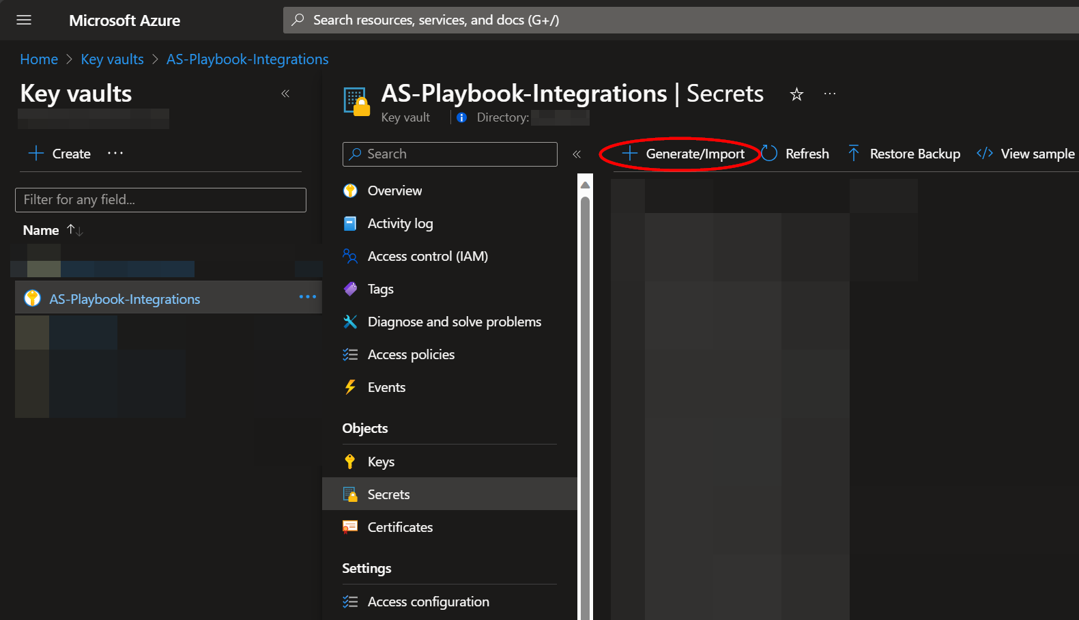Click the purple Tags icon
The width and height of the screenshot is (1079, 620).
[x=350, y=289]
